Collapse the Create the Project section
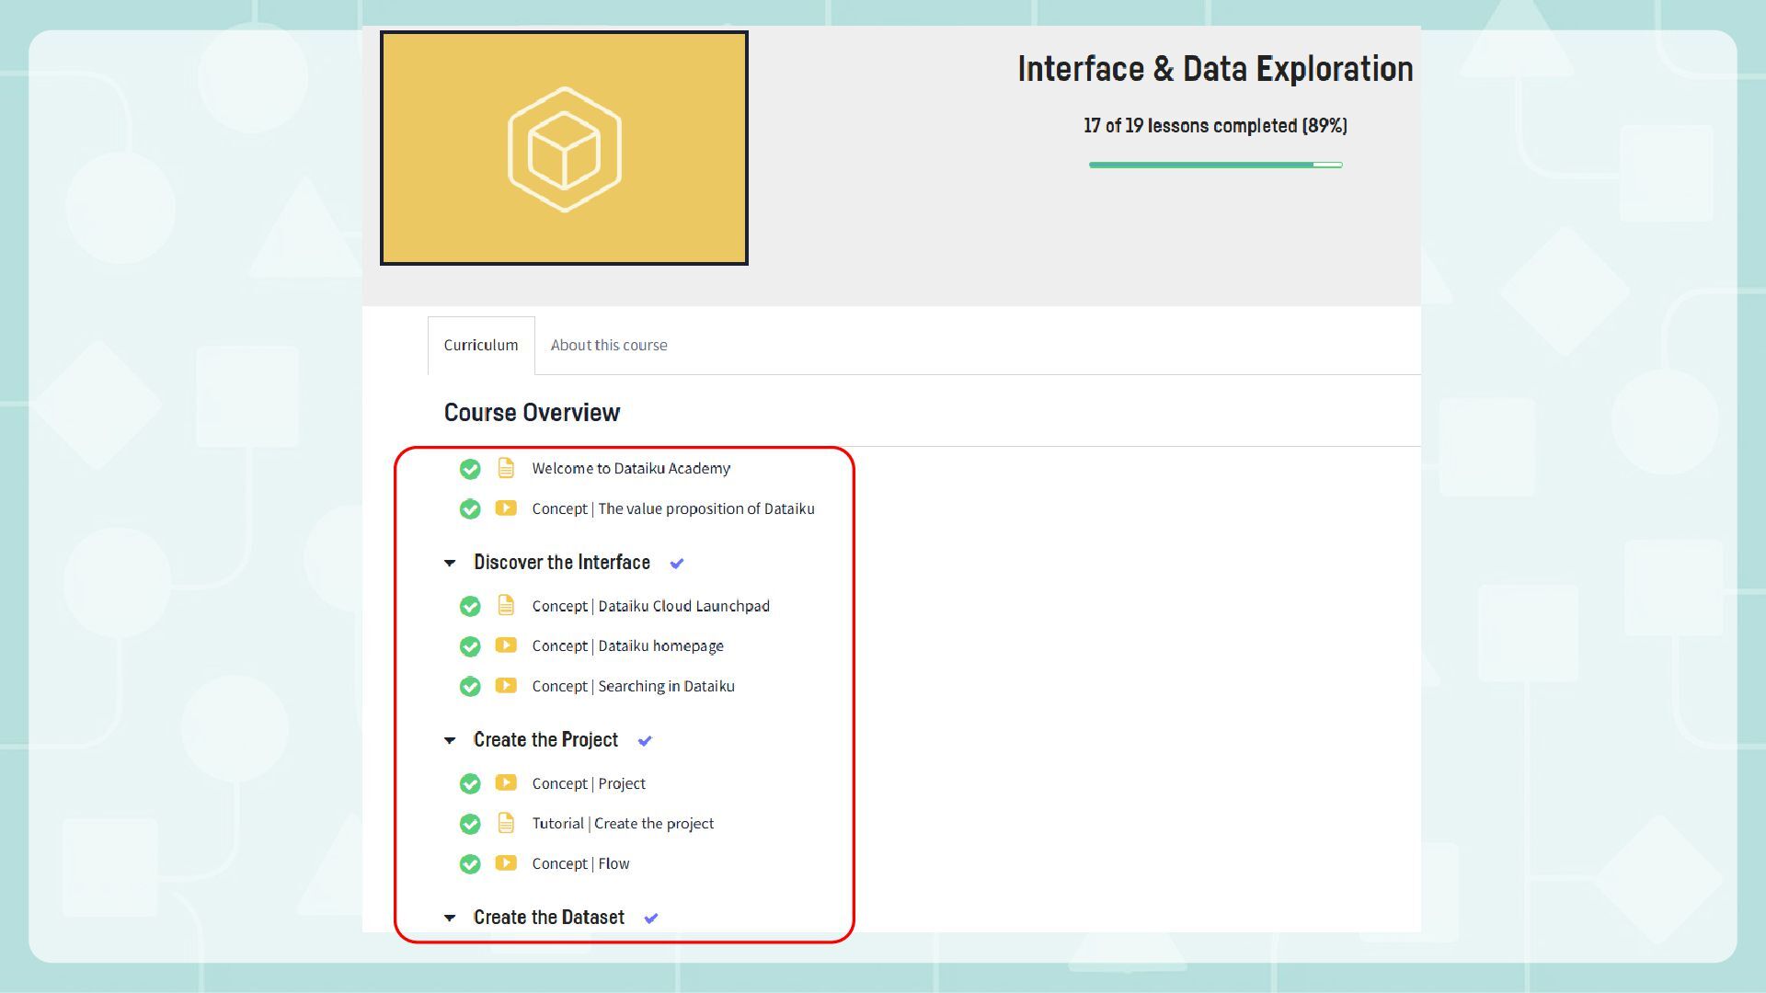This screenshot has width=1766, height=993. [x=450, y=740]
